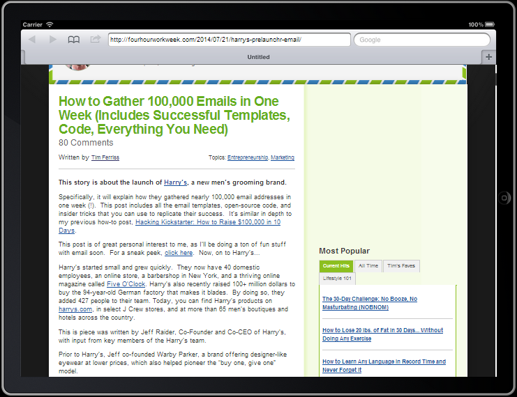Screen dimensions: 517x397
Task: Switch to All Time tab
Action: click(368, 266)
